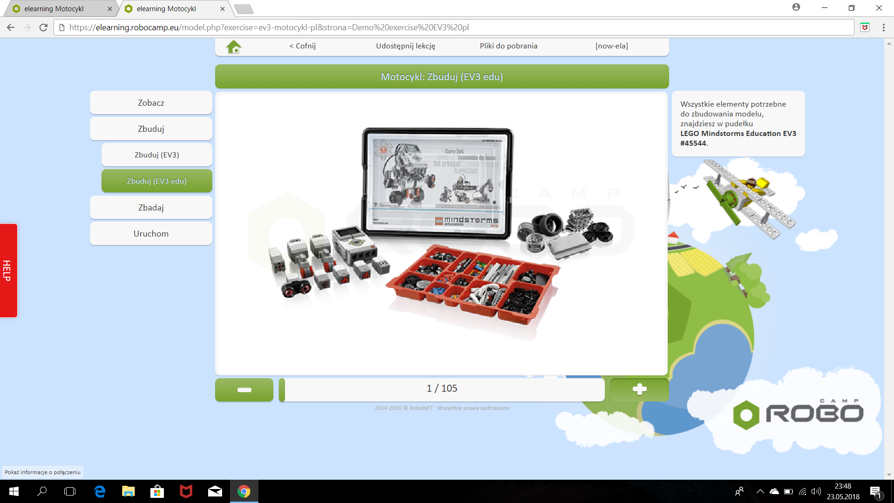Viewport: 894px width, 503px height.
Task: Open Task View in taskbar
Action: pos(70,491)
